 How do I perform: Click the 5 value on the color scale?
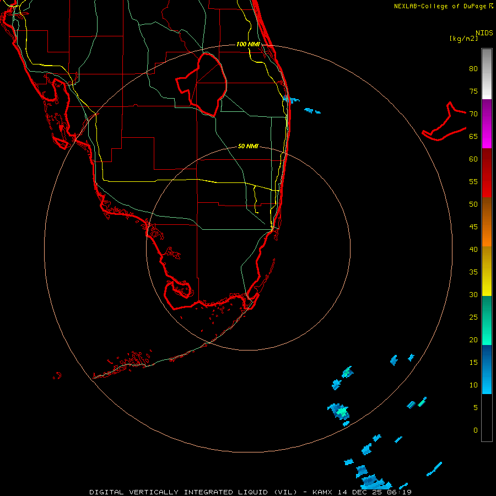pos(476,408)
